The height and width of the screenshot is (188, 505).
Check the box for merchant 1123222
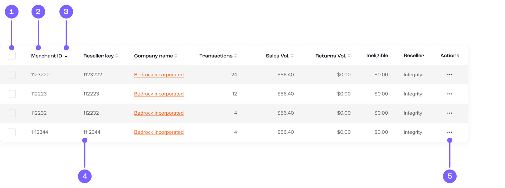[x=12, y=75]
